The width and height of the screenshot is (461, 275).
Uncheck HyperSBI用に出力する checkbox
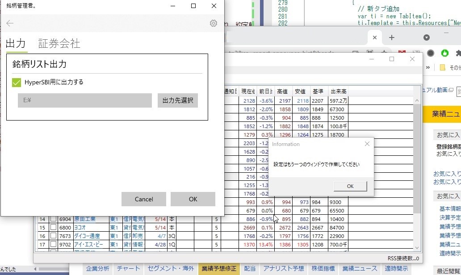pos(17,83)
